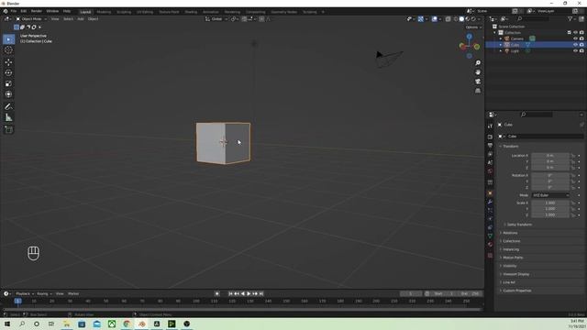587x330 pixels.
Task: Select the Rotate tool
Action: [8, 73]
